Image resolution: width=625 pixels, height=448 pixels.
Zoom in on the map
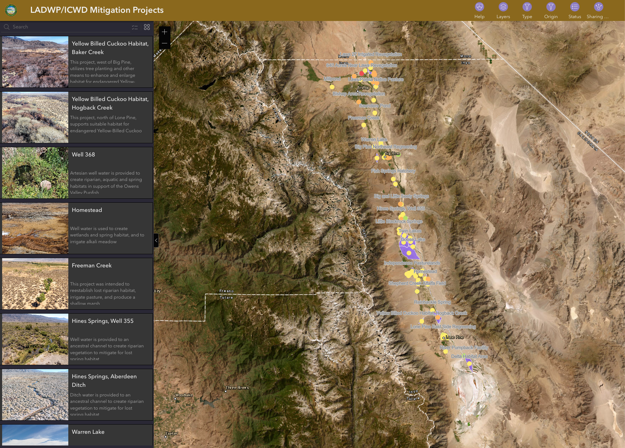164,32
